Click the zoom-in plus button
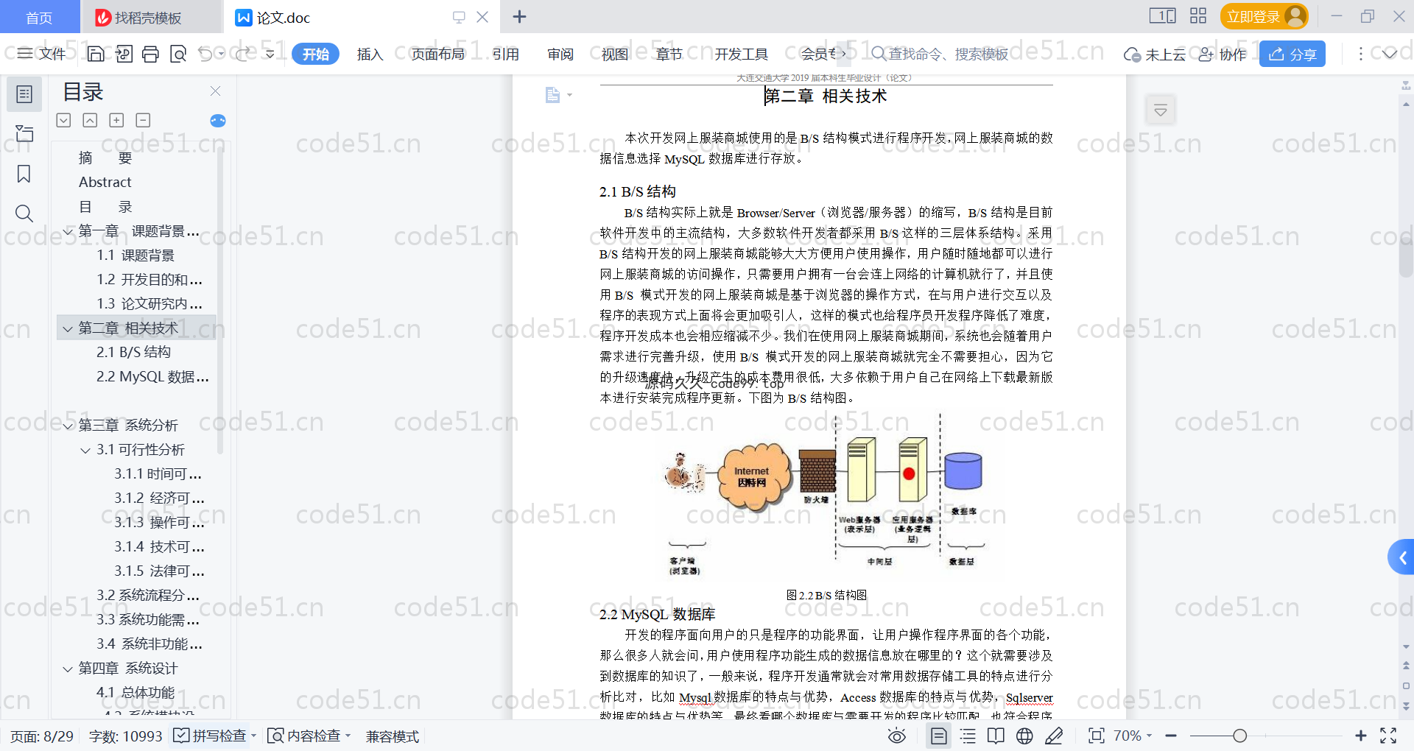 (x=1360, y=736)
